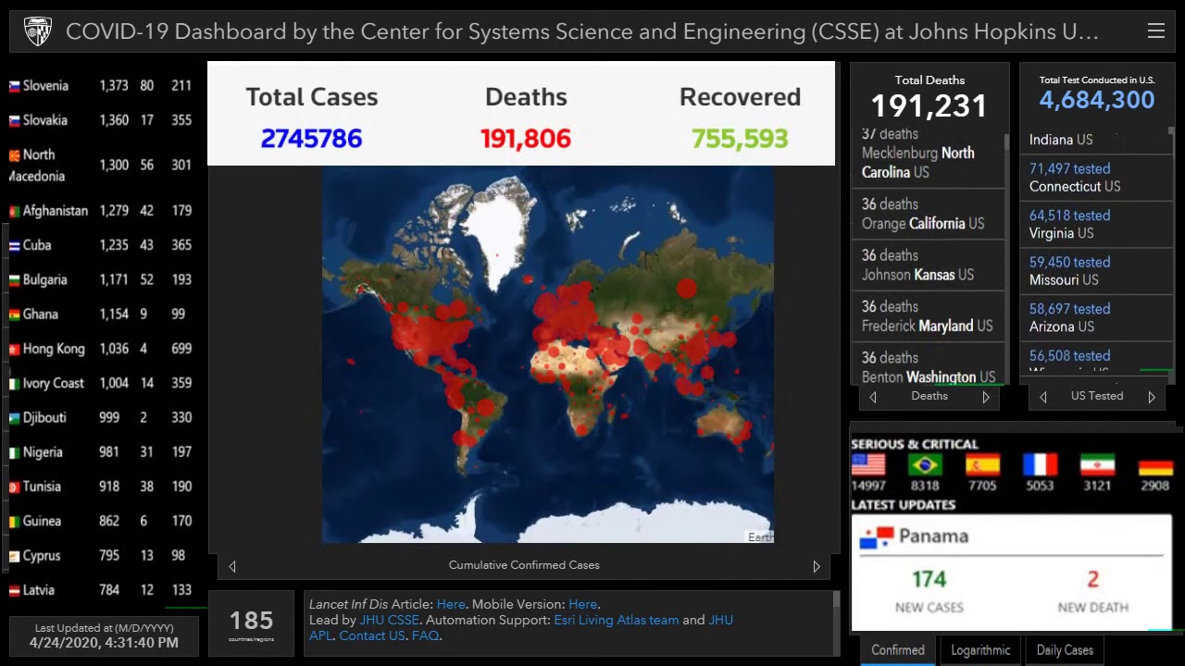Click the world map of cumulative confirmed cases
1185x666 pixels.
pyautogui.click(x=548, y=354)
